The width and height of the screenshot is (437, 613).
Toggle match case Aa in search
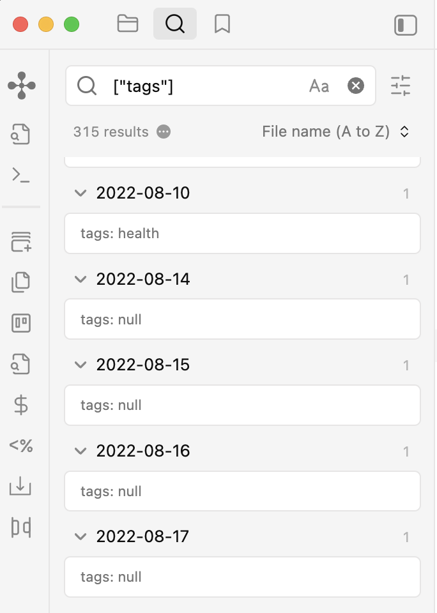[319, 86]
